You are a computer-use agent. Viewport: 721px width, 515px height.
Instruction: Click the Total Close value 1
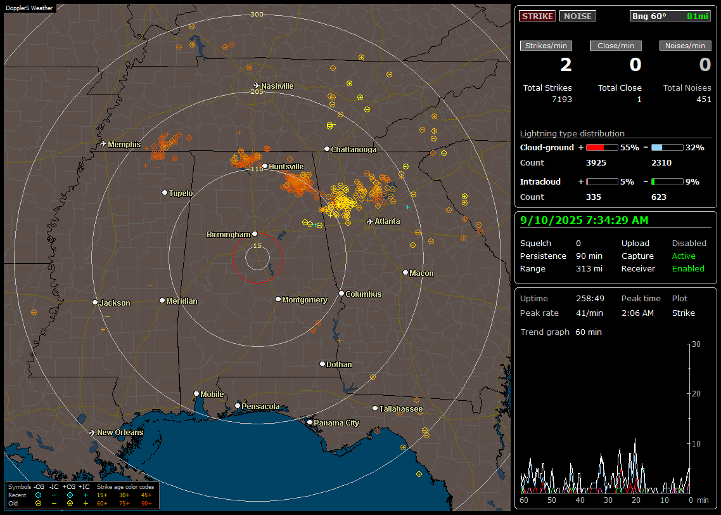(x=639, y=100)
